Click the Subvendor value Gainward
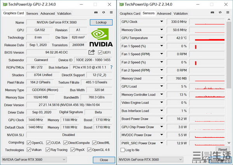The image size is (233, 165). pyautogui.click(x=41, y=60)
